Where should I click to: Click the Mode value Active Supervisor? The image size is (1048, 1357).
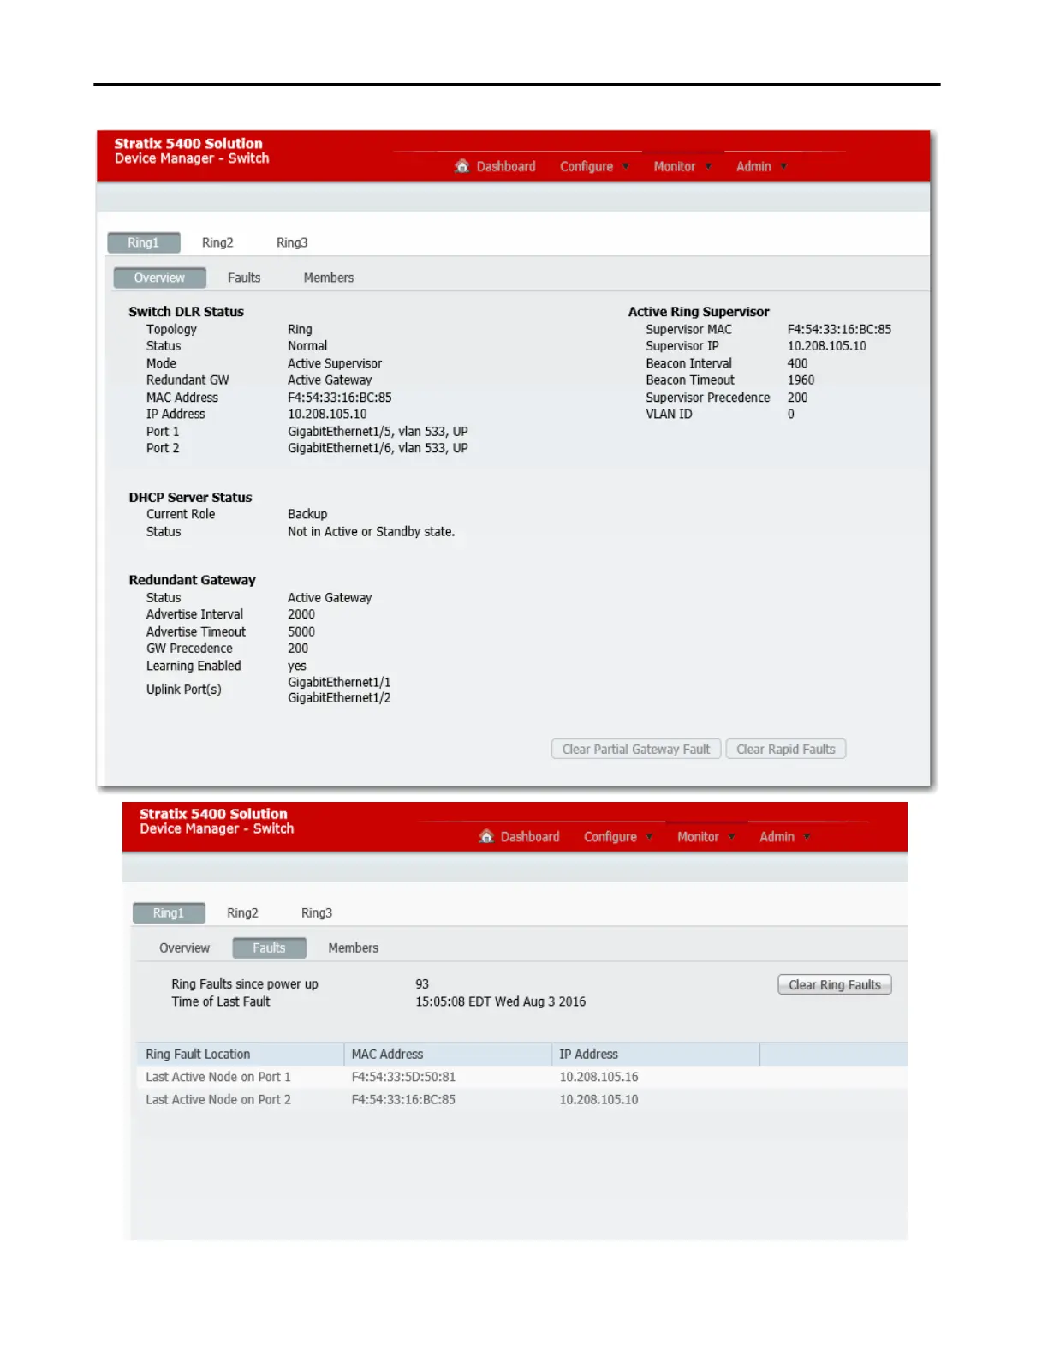point(335,363)
